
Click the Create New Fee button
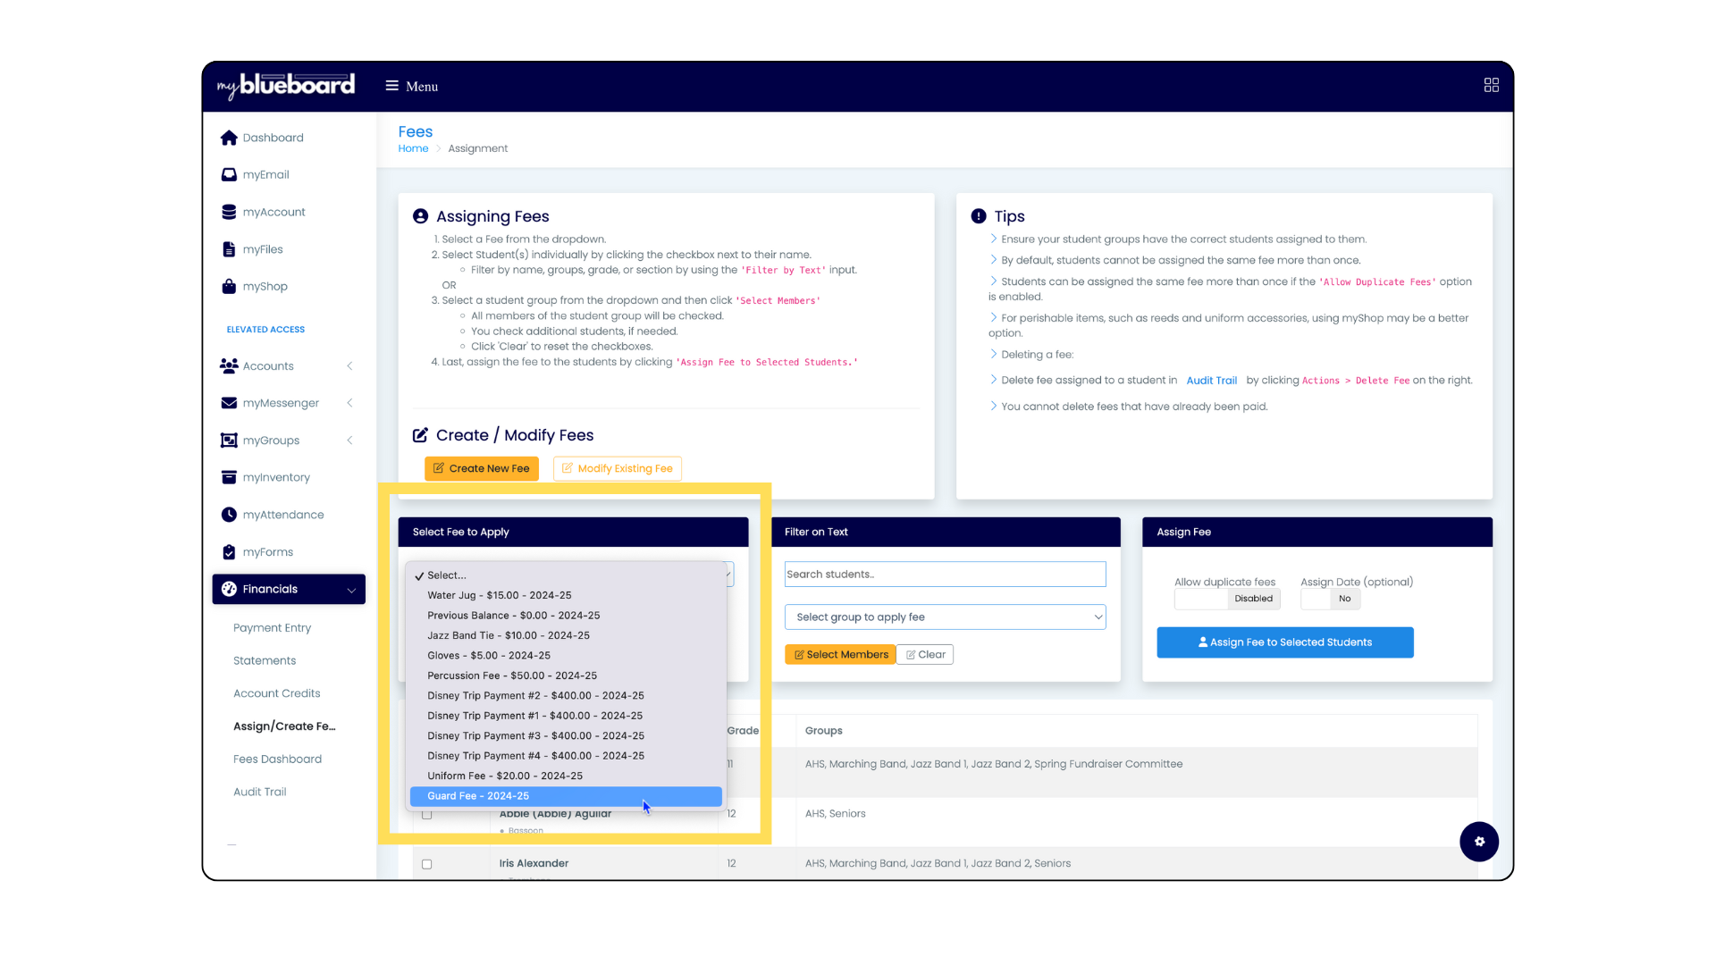pos(481,469)
